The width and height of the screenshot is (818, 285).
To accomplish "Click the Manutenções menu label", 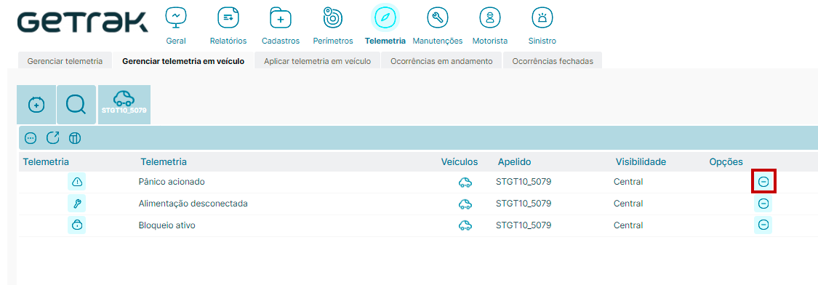I will (x=438, y=41).
